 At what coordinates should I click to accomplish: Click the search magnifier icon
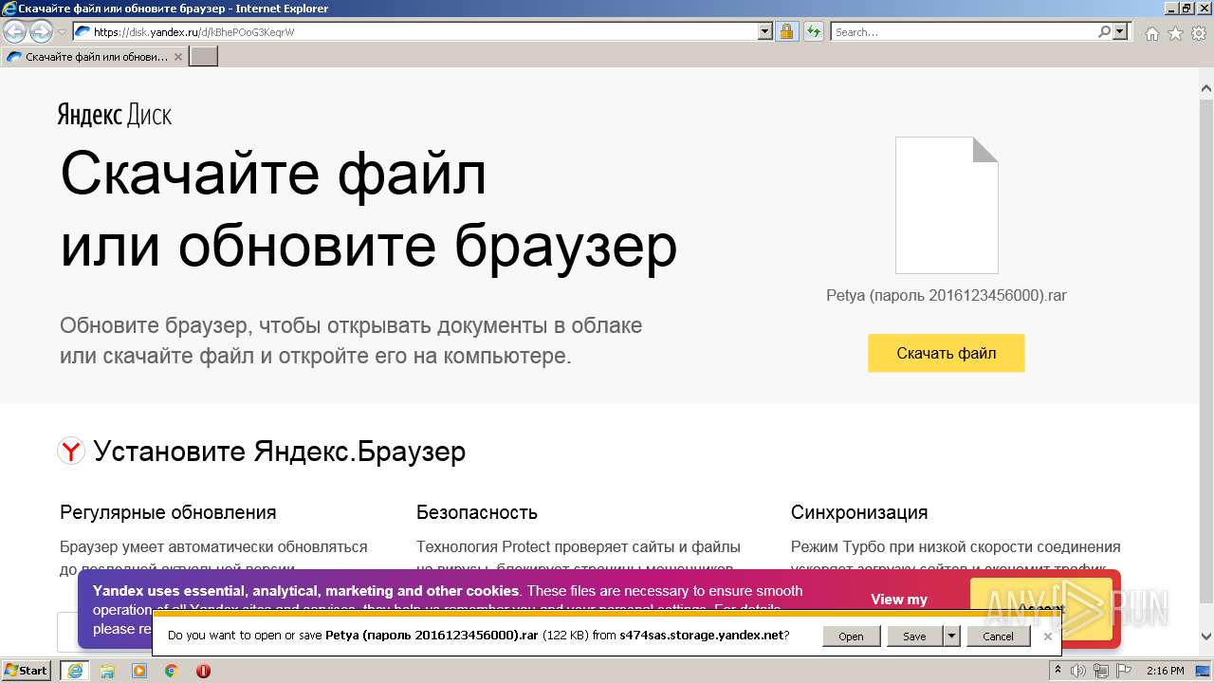pos(1104,31)
